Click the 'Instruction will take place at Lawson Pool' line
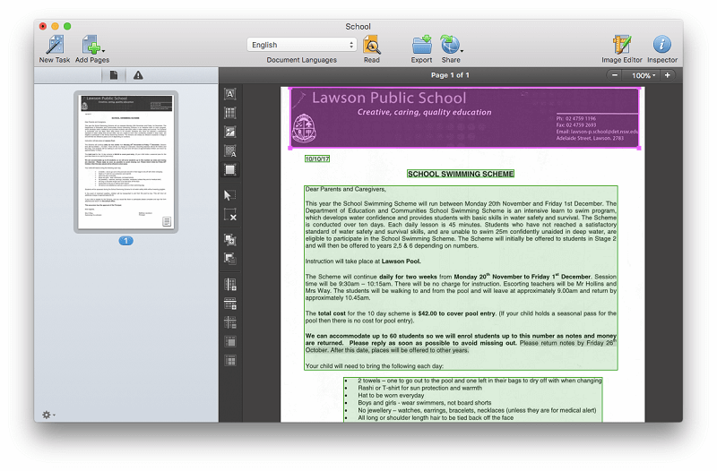The image size is (717, 471). tap(363, 261)
